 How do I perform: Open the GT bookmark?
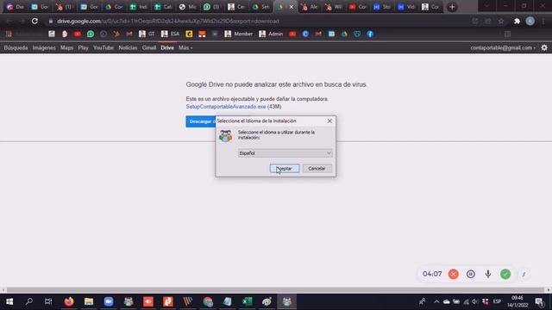tap(147, 34)
